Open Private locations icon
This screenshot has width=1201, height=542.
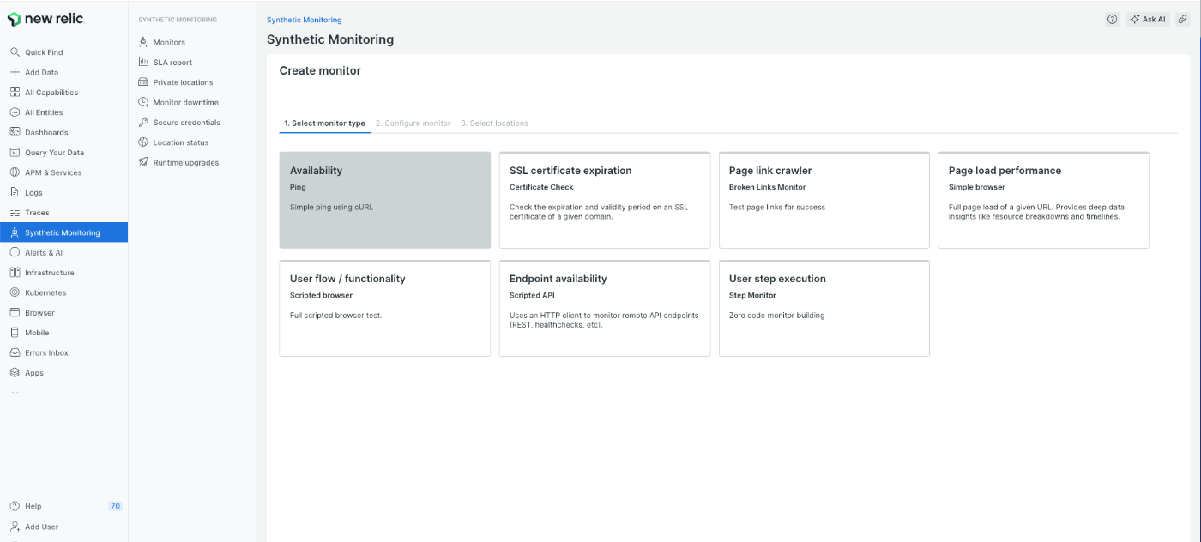[x=144, y=82]
